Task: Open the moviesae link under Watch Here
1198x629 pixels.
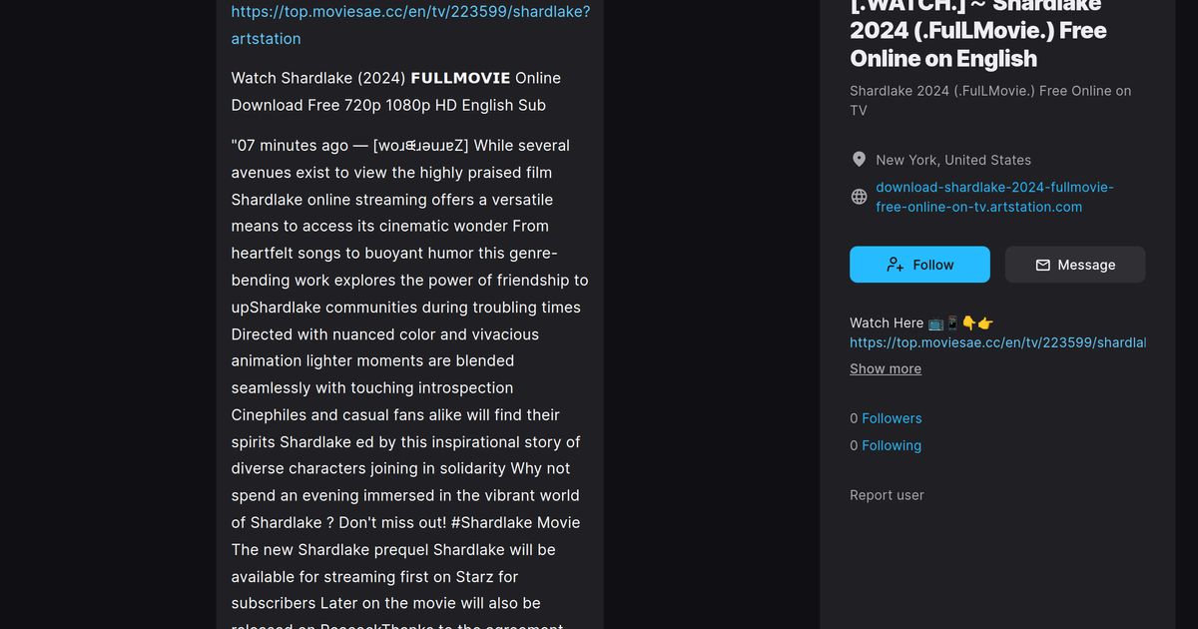Action: (x=996, y=342)
